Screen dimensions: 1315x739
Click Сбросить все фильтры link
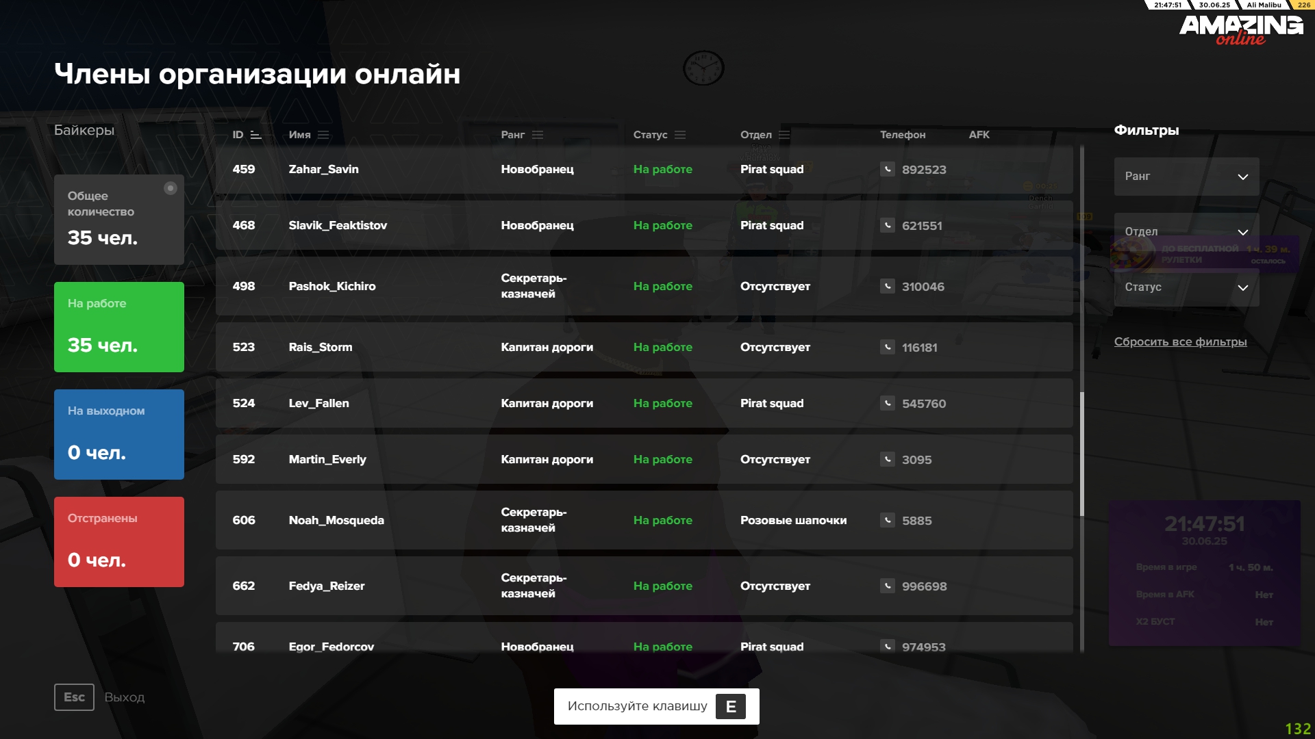[1180, 341]
